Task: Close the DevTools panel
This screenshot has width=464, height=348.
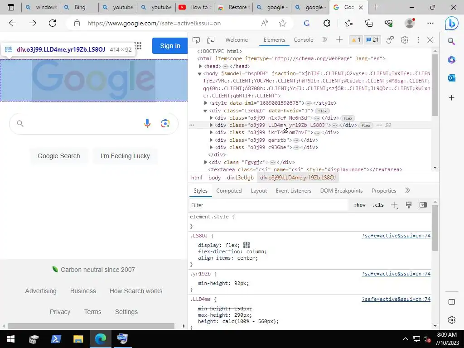Action: pyautogui.click(x=430, y=40)
